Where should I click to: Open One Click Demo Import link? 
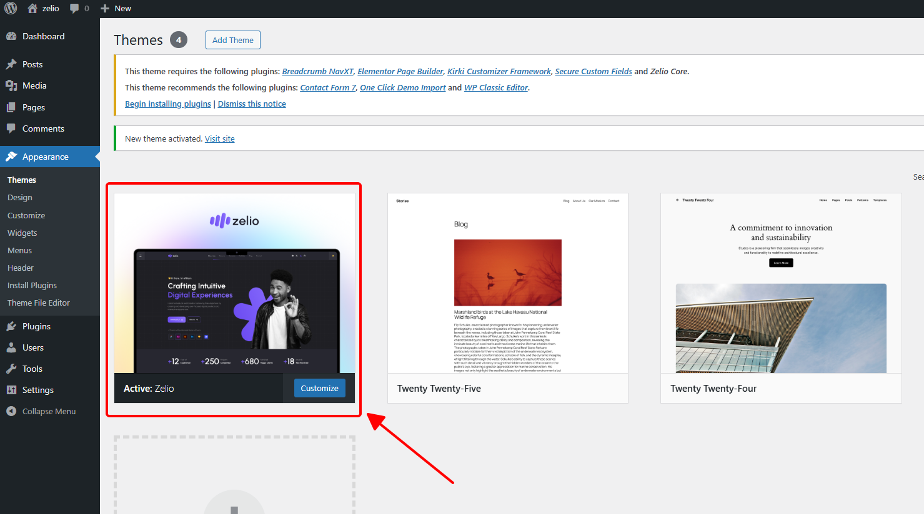[403, 87]
